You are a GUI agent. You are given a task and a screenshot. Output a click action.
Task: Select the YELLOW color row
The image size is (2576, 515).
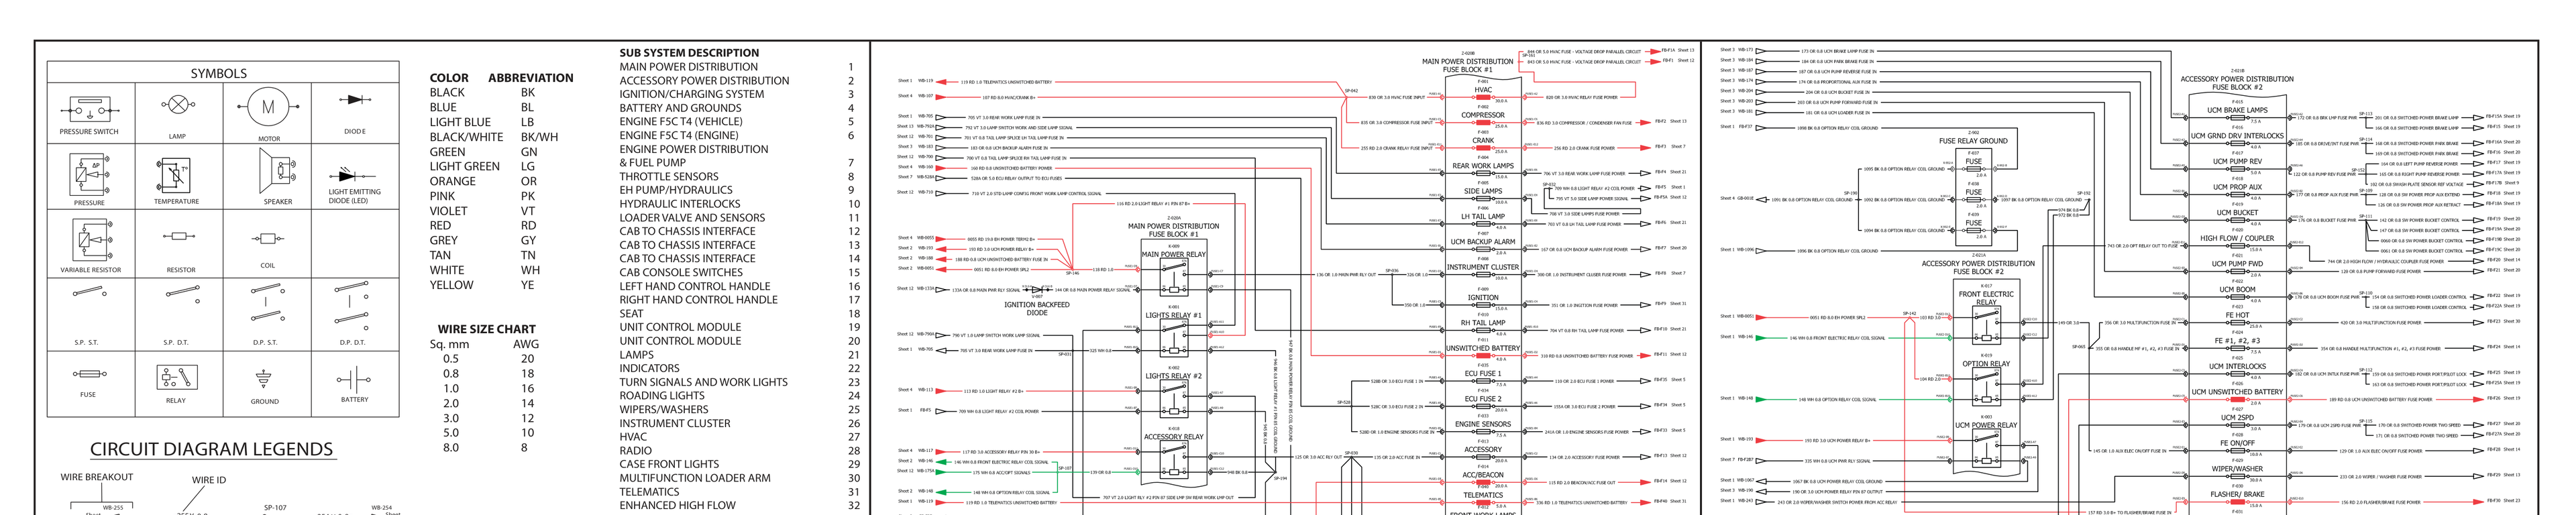click(x=484, y=285)
